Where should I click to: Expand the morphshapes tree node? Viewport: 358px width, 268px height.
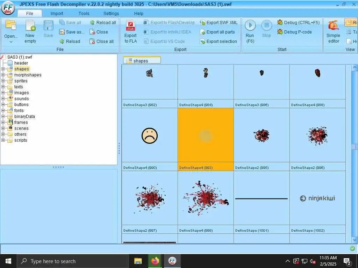coord(3,75)
